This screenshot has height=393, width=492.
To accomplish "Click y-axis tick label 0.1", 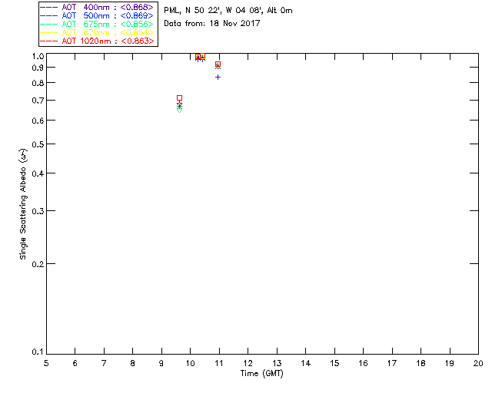I will click(x=38, y=352).
